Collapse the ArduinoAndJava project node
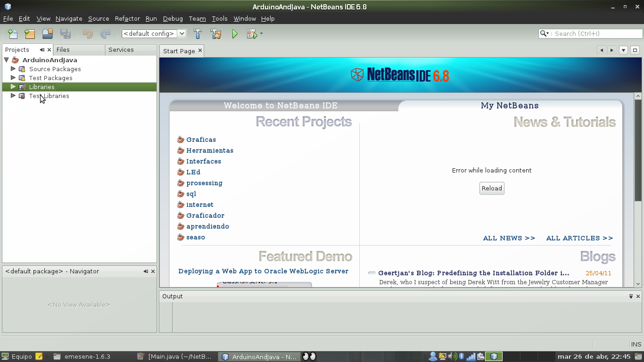 click(x=7, y=60)
